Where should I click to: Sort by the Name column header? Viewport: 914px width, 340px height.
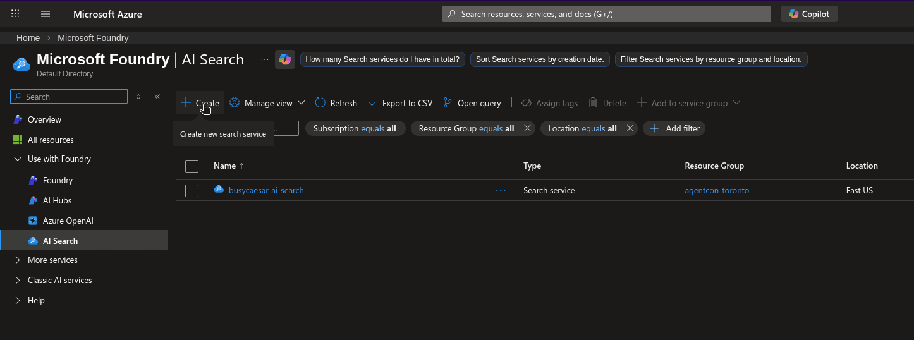click(x=229, y=166)
